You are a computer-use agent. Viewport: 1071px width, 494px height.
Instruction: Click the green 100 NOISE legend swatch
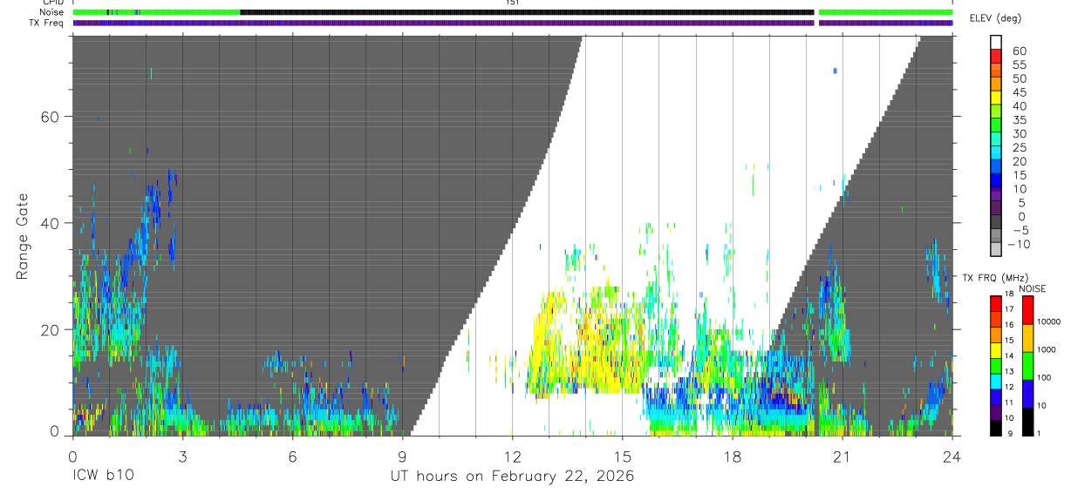tap(1027, 366)
